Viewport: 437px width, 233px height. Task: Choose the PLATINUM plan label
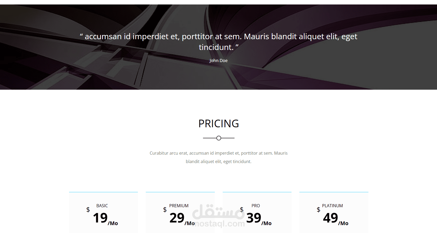tap(332, 206)
